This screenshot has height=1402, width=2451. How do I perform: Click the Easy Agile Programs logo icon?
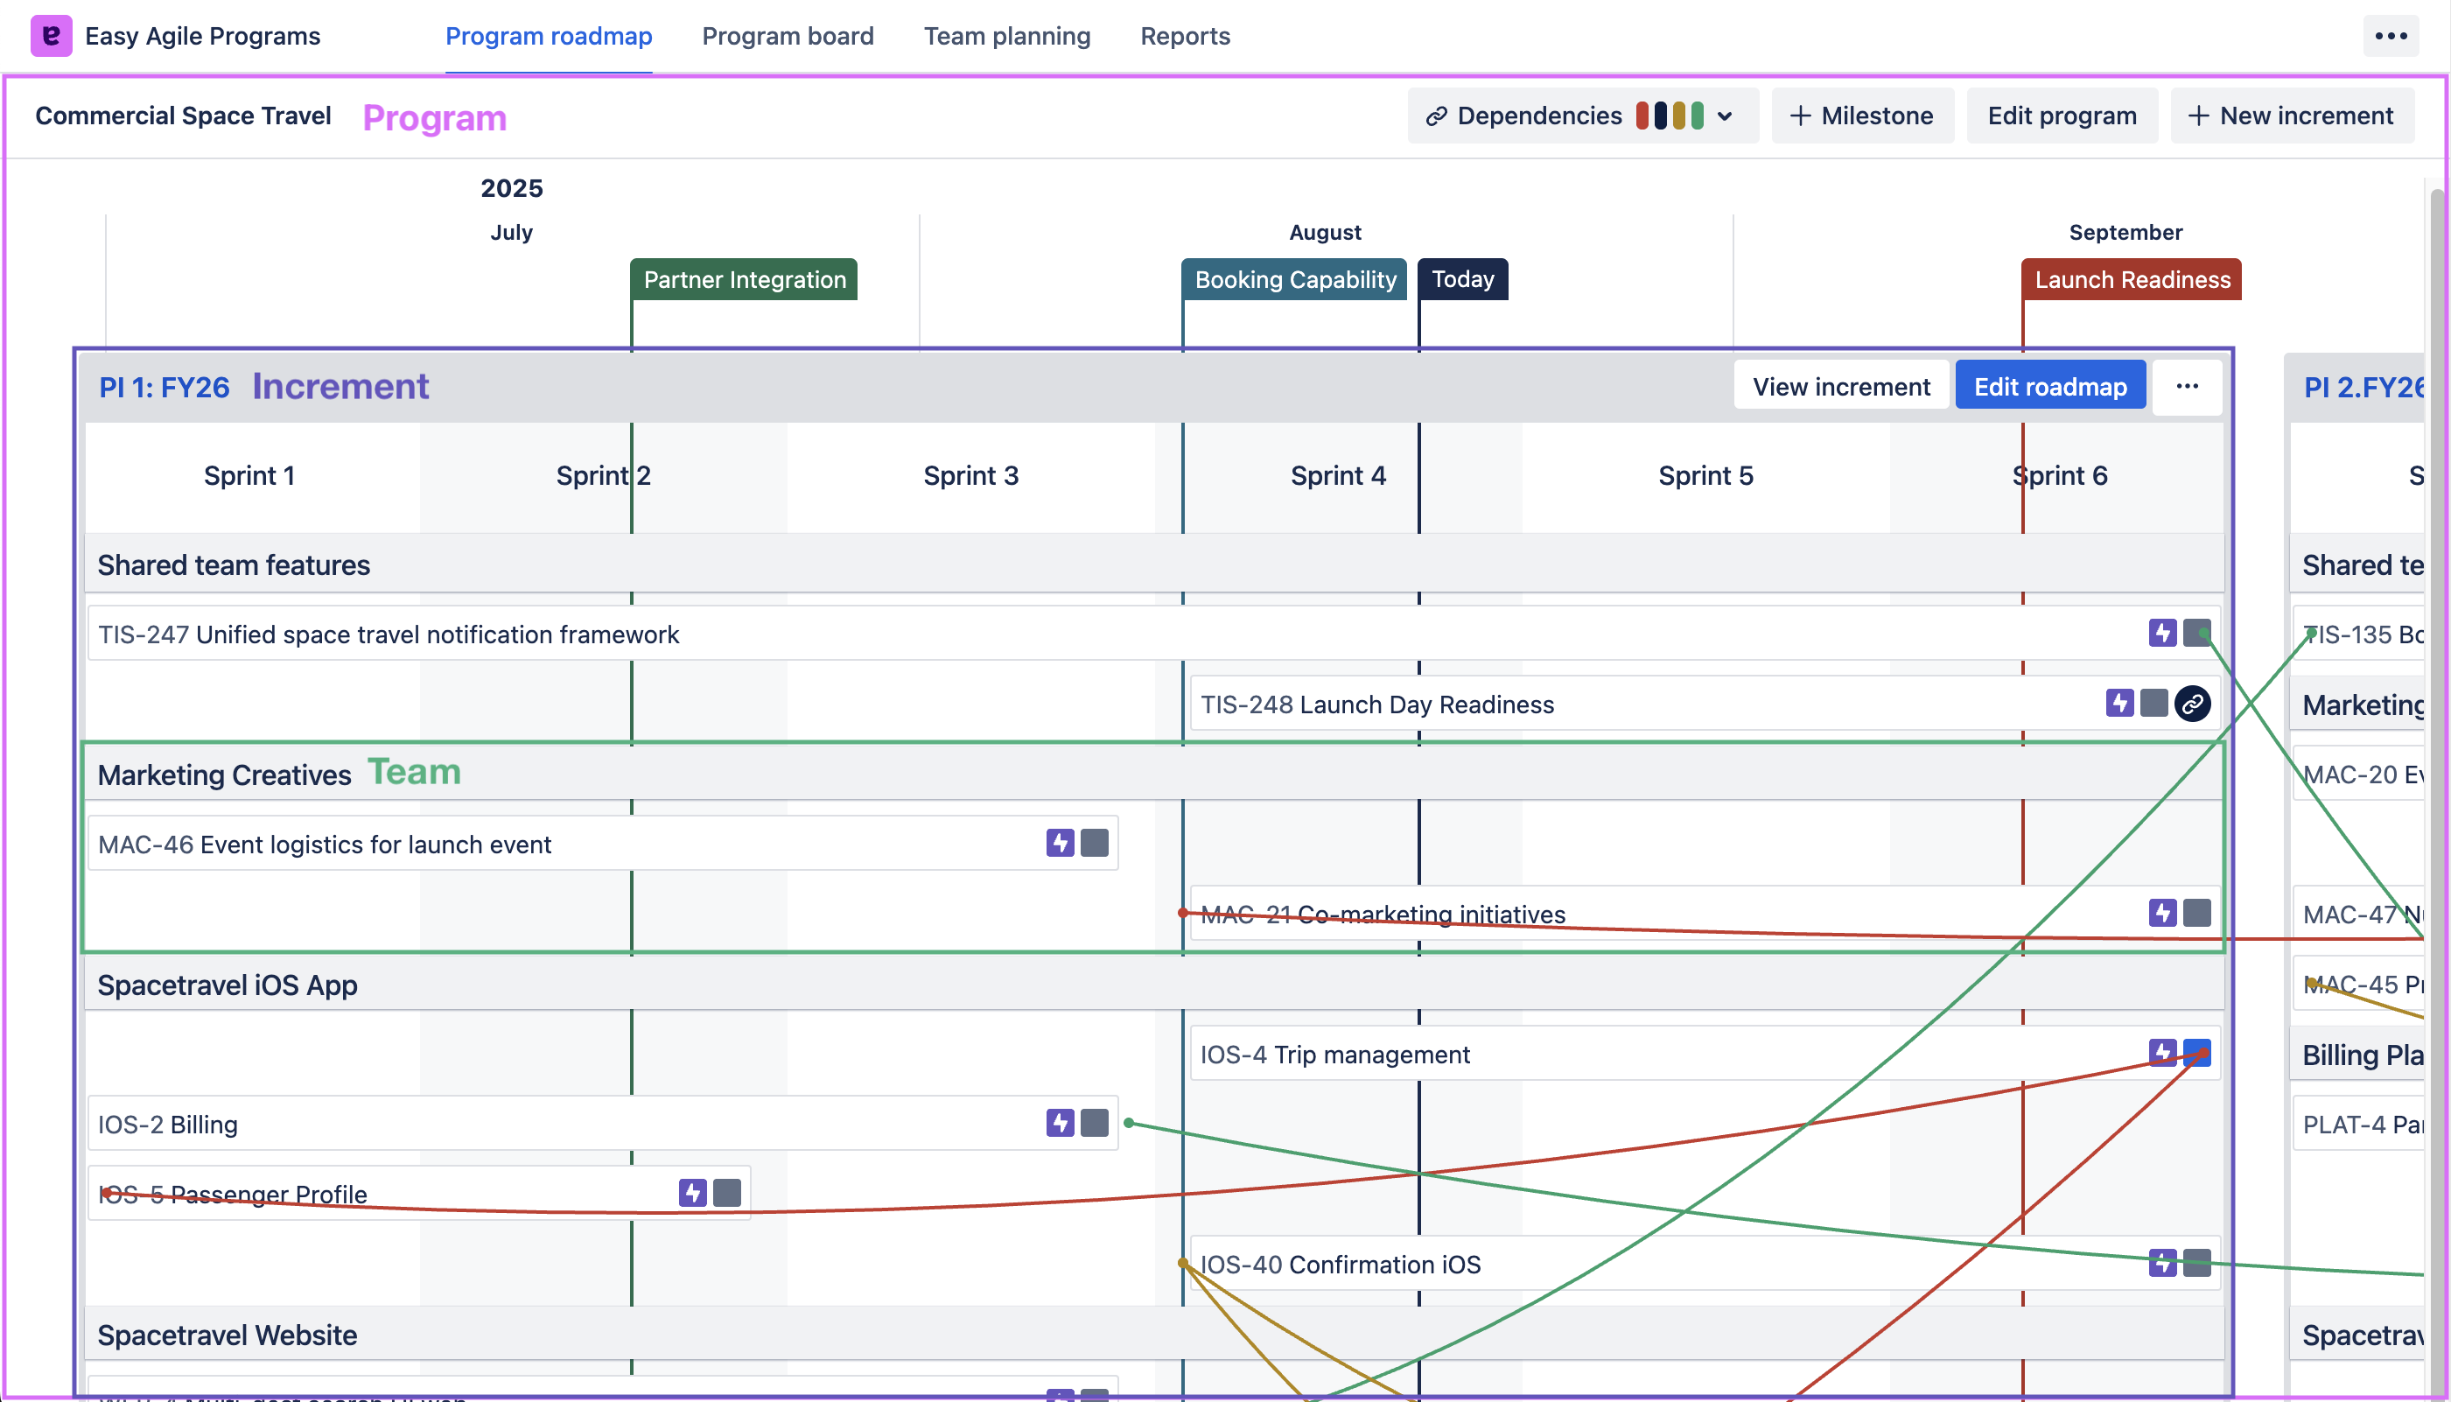click(51, 36)
